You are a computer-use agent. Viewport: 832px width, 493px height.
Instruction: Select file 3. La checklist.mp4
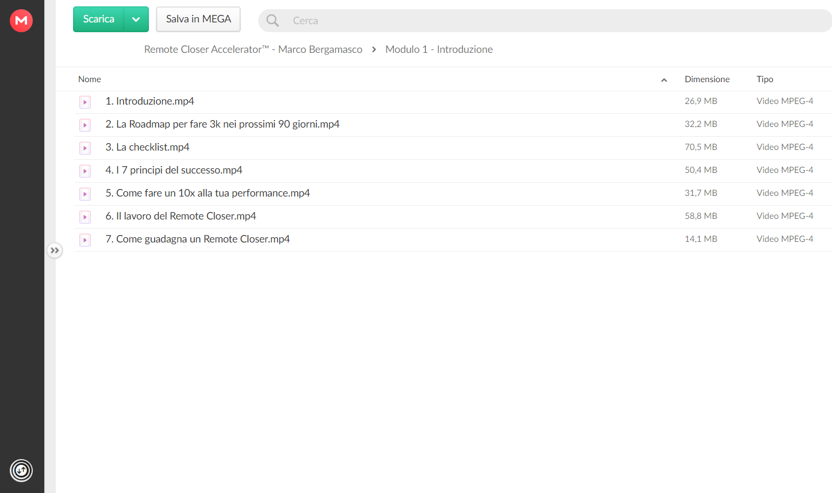[x=147, y=147]
